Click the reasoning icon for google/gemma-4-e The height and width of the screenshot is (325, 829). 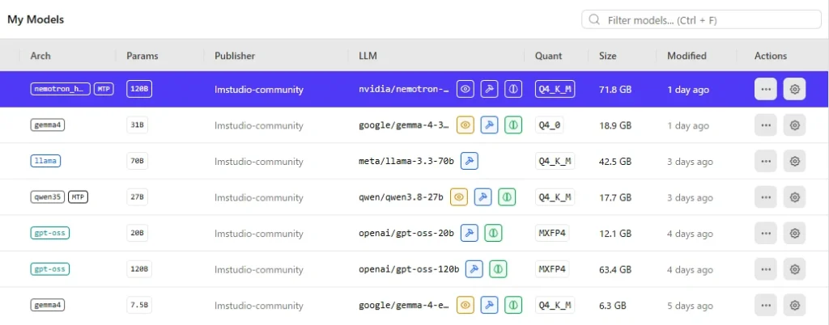tap(512, 305)
